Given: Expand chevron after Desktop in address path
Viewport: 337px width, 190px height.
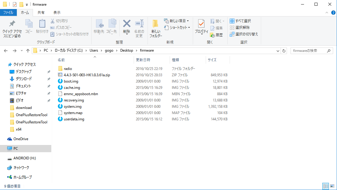Looking at the screenshot, I should tap(136, 50).
